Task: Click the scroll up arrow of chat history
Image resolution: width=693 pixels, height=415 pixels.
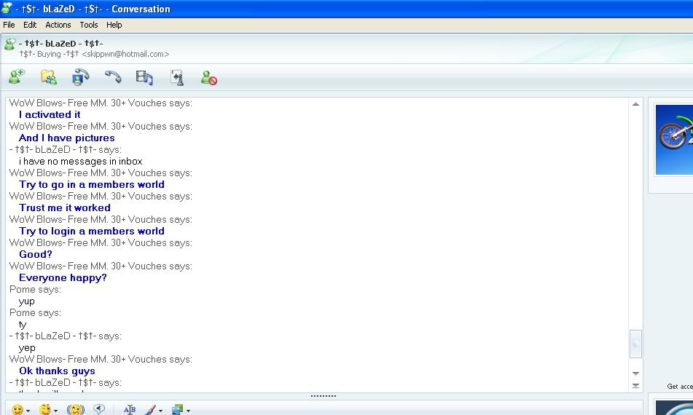Action: [x=635, y=104]
